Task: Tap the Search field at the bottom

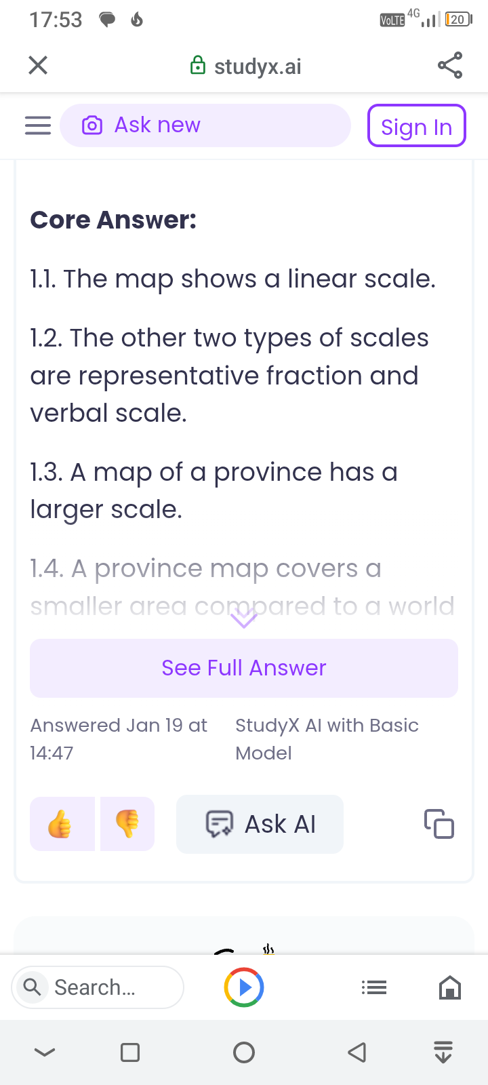Action: [97, 987]
